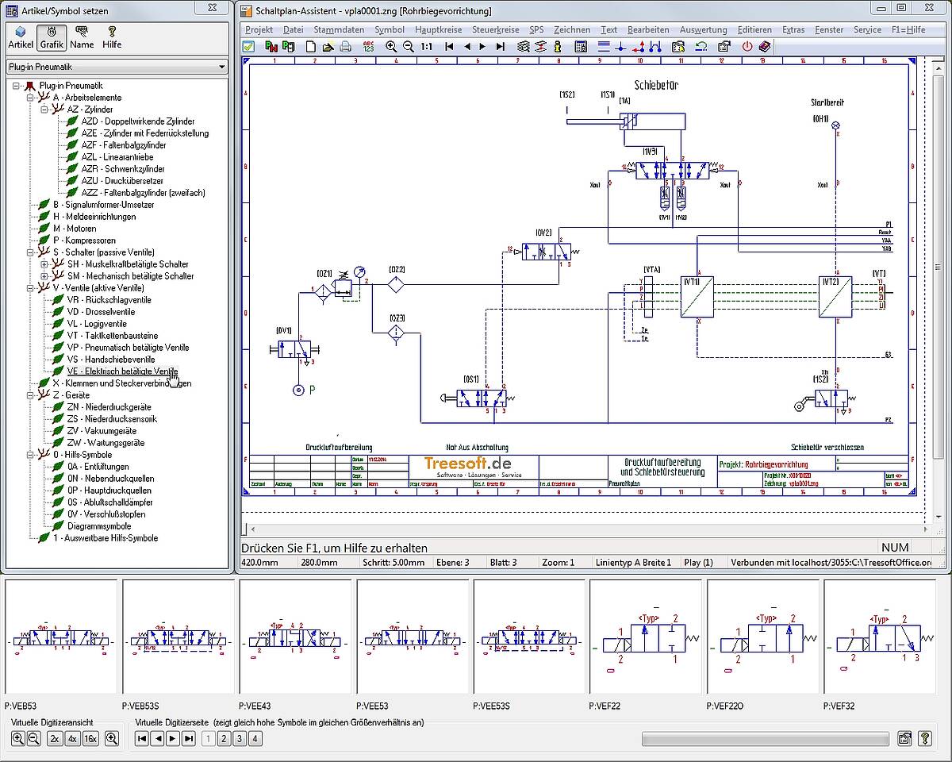The height and width of the screenshot is (762, 952).
Task: Click the red power icon in the toolbar
Action: tap(747, 47)
